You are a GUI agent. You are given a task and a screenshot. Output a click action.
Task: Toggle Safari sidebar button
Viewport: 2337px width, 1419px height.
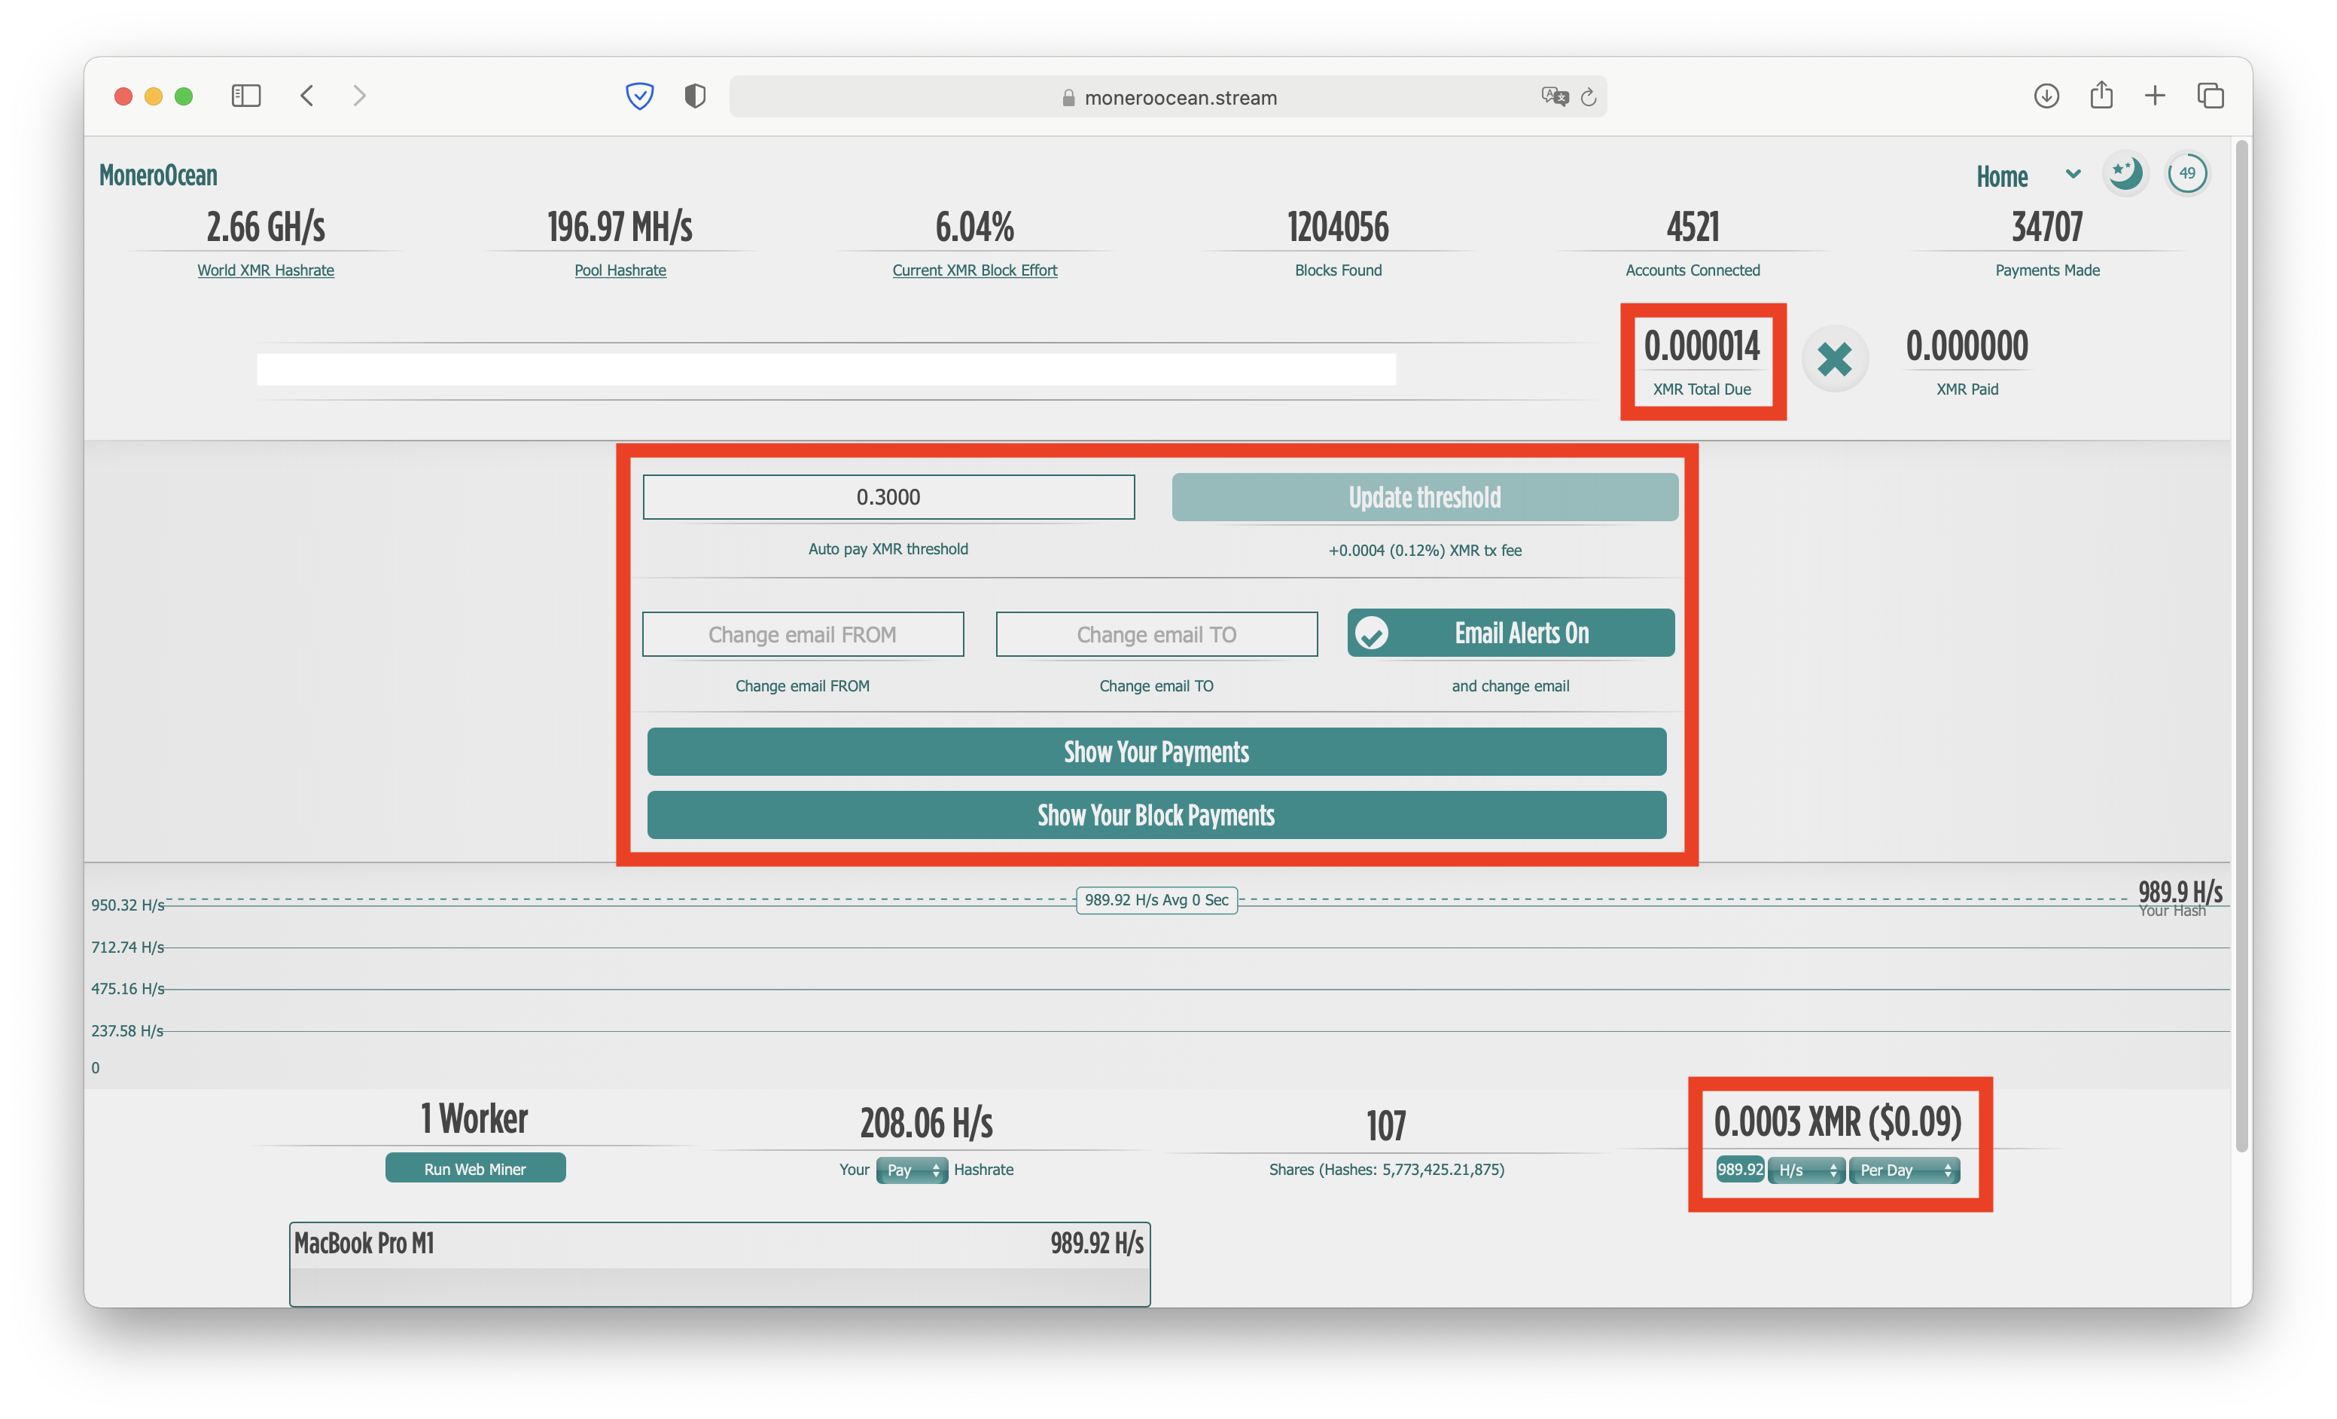pyautogui.click(x=245, y=96)
